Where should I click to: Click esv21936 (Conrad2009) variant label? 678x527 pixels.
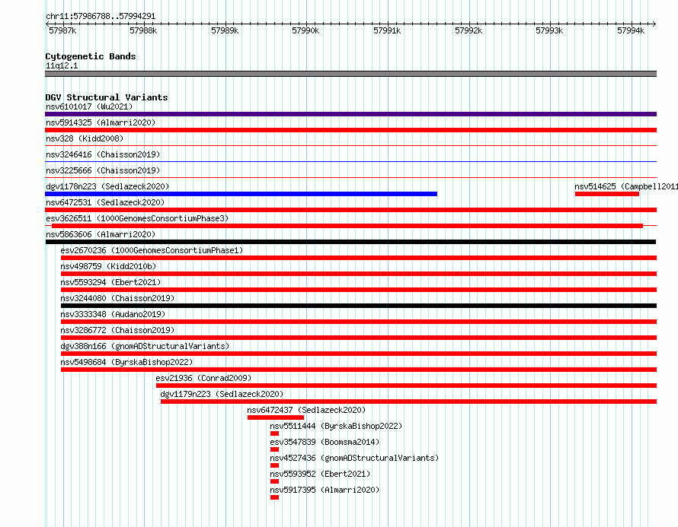pyautogui.click(x=203, y=378)
